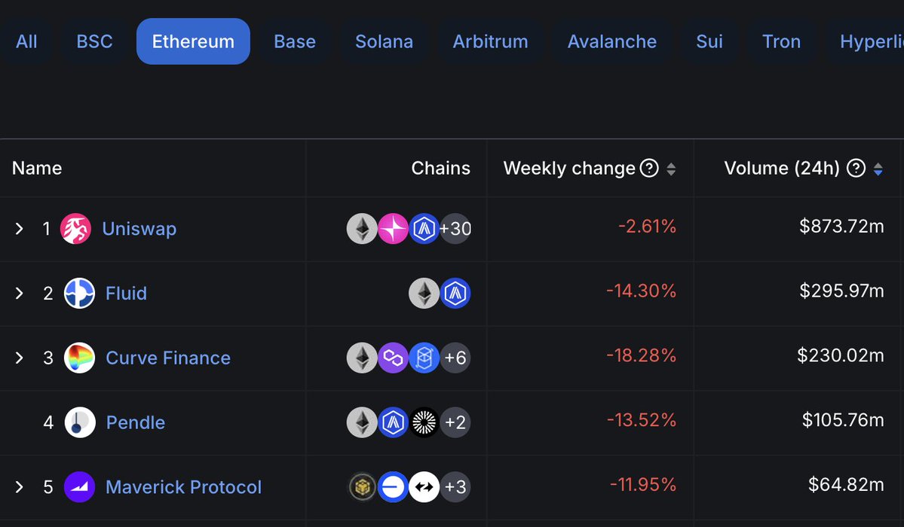Expand the Curve Finance row chevron
The height and width of the screenshot is (527, 904).
pos(20,358)
